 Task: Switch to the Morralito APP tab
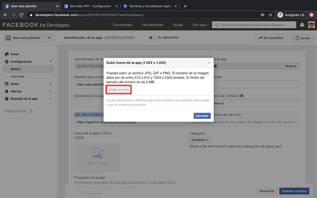90,6
